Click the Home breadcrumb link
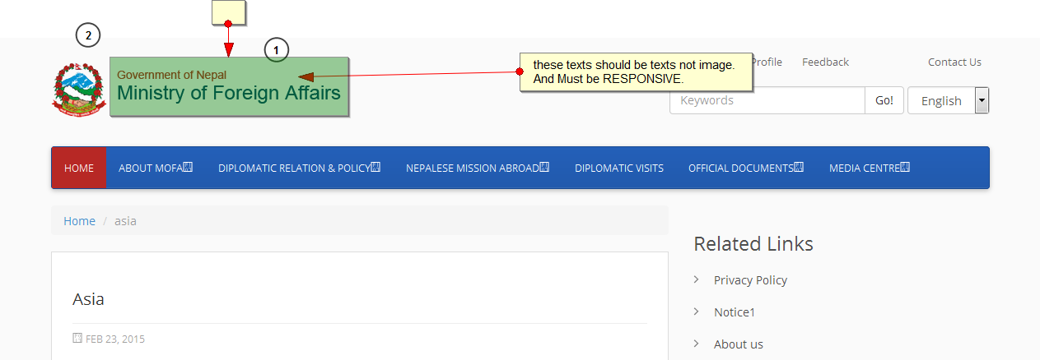 pyautogui.click(x=79, y=221)
